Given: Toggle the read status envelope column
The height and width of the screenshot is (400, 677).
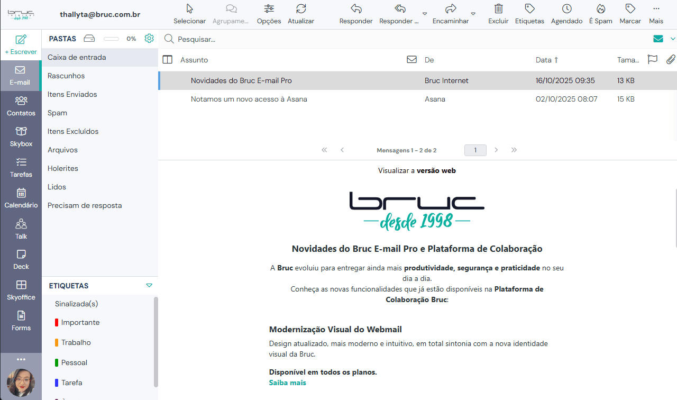Looking at the screenshot, I should tap(411, 60).
